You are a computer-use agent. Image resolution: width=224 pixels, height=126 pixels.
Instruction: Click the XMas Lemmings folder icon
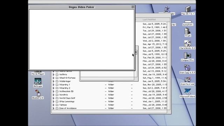tap(57, 101)
